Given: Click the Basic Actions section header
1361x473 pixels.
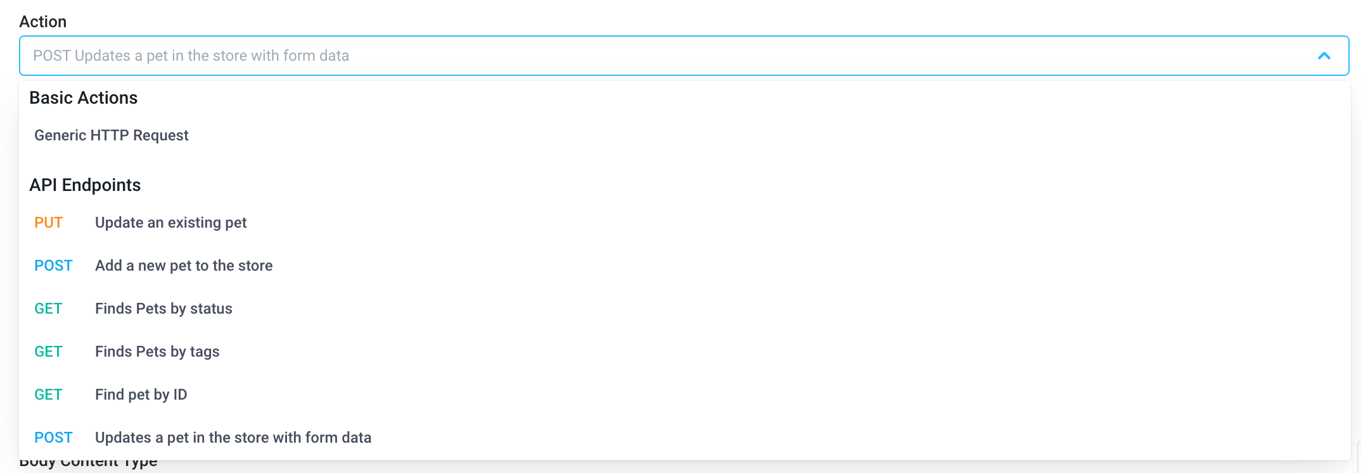Looking at the screenshot, I should point(84,98).
